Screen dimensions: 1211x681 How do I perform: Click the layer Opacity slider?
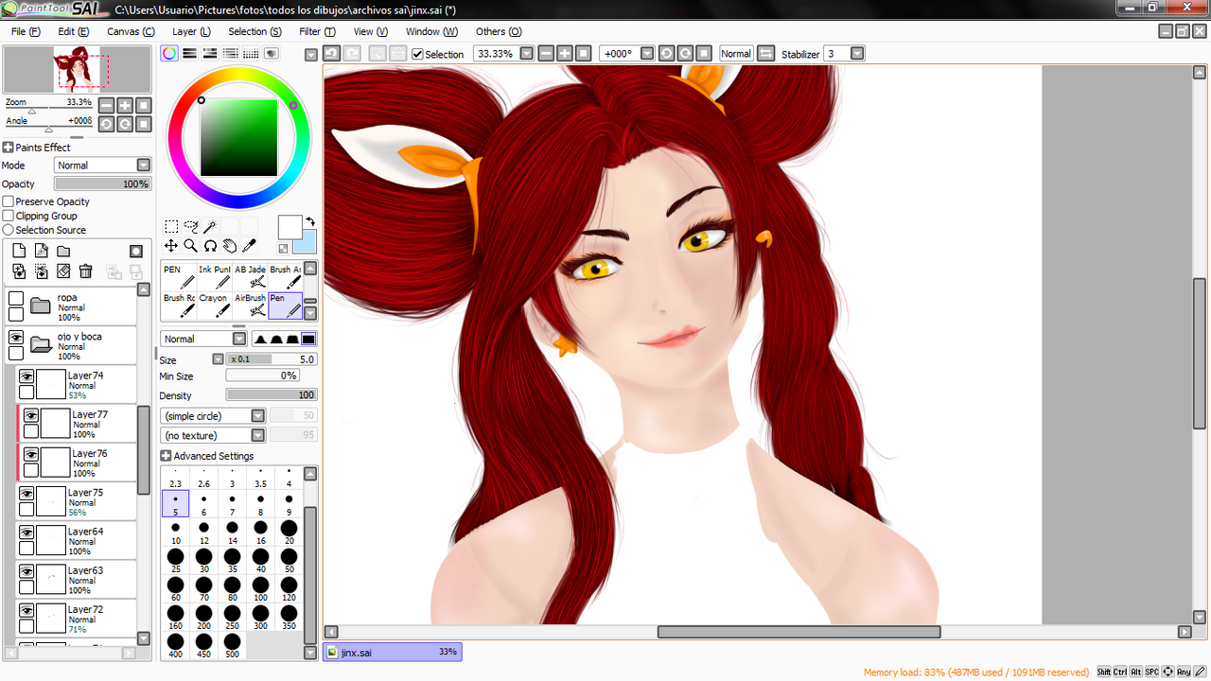coord(103,184)
